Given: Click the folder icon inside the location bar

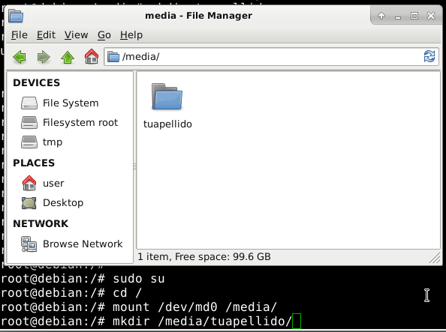Looking at the screenshot, I should click(x=113, y=56).
